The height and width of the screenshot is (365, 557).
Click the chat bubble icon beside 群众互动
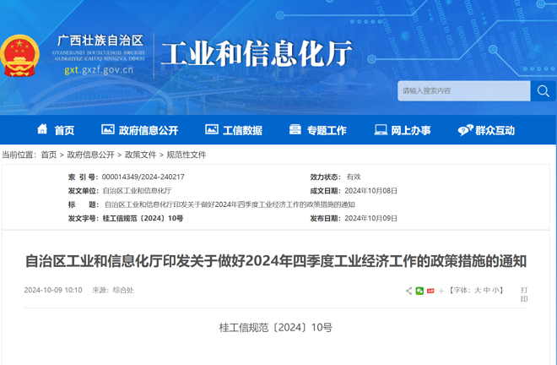coord(465,130)
